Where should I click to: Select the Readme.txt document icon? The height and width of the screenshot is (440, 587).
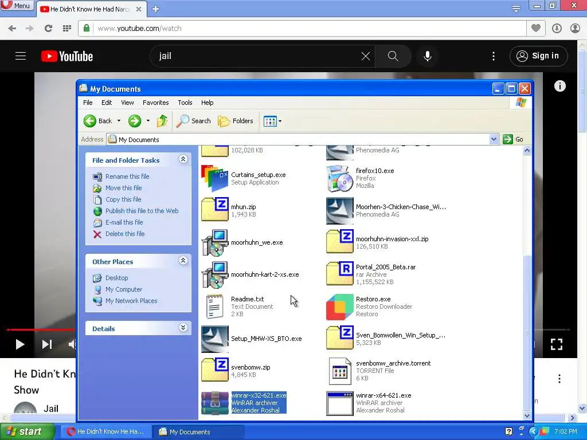tap(214, 307)
